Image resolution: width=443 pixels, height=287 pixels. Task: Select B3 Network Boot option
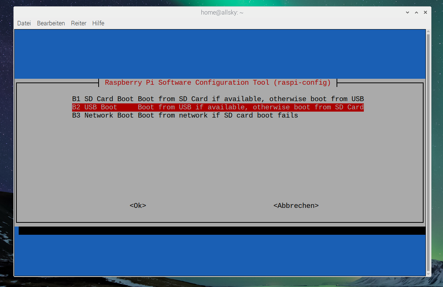(185, 115)
